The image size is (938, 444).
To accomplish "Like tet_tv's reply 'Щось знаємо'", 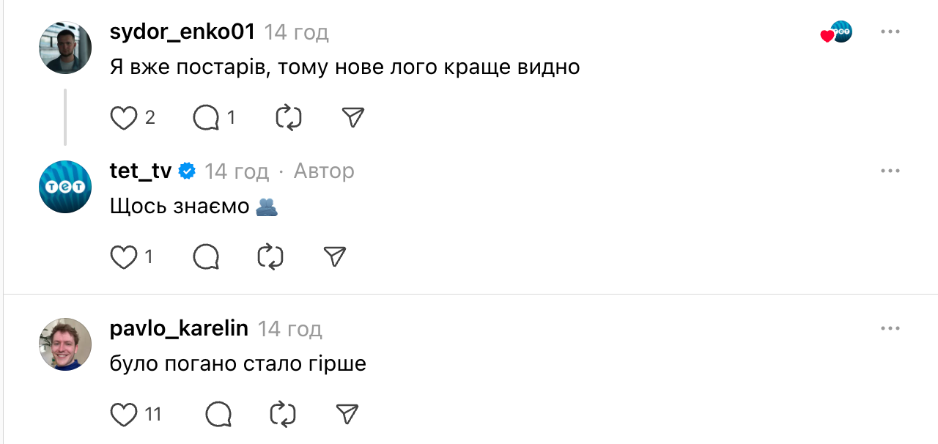I will (124, 256).
